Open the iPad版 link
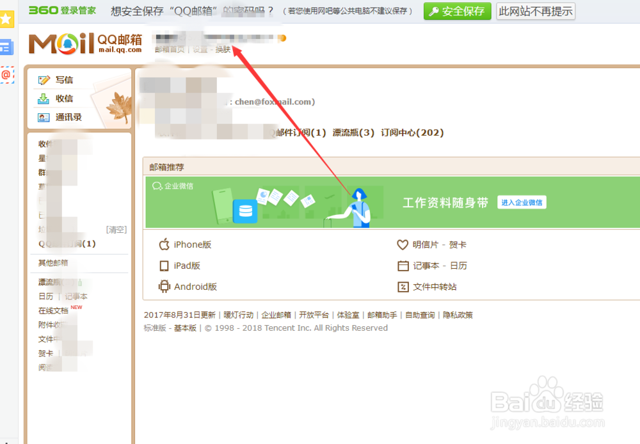 pos(187,266)
